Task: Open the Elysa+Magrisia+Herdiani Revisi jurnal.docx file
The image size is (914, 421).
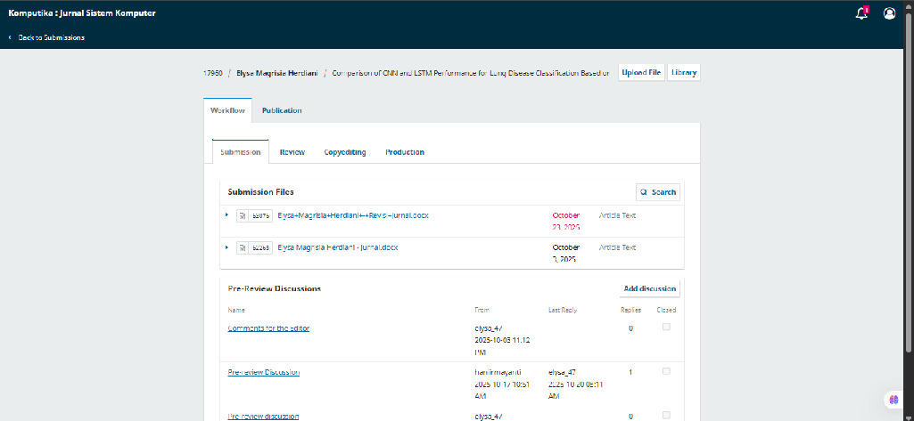Action: coord(353,215)
